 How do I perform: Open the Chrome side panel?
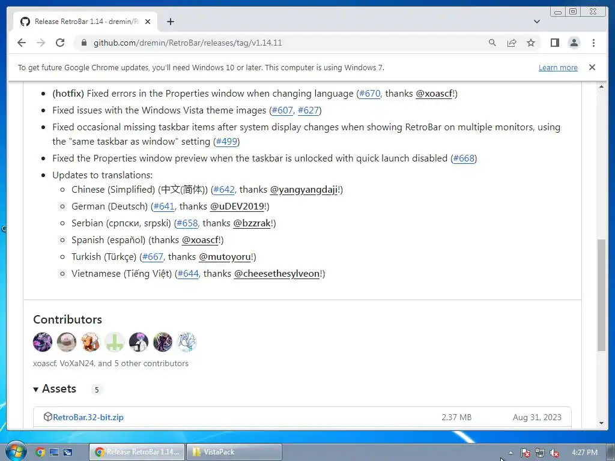pyautogui.click(x=554, y=43)
